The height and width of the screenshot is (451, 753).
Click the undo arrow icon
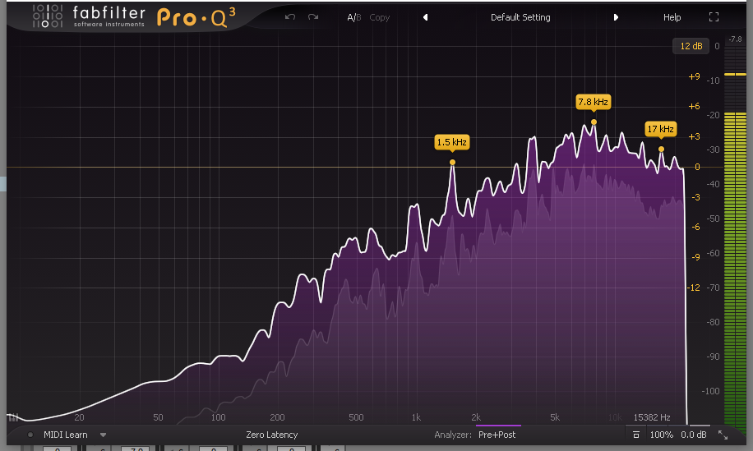pyautogui.click(x=289, y=16)
